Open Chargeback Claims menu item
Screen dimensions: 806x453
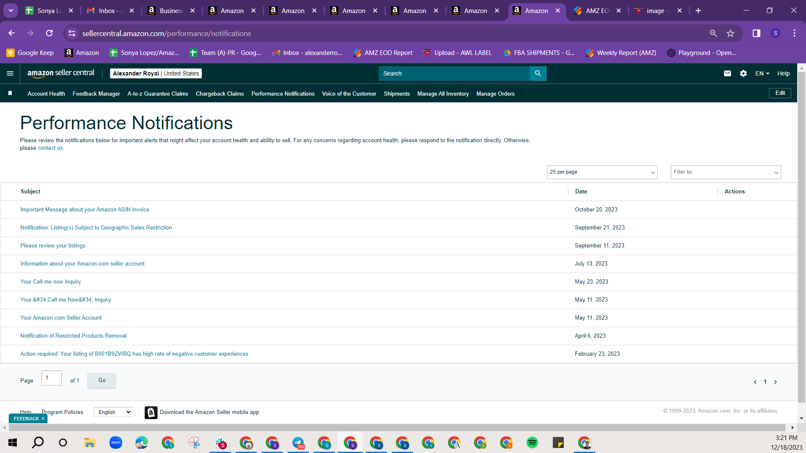220,94
